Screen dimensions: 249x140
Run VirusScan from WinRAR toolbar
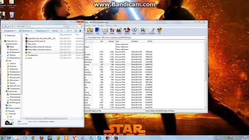pyautogui.click(x=143, y=31)
